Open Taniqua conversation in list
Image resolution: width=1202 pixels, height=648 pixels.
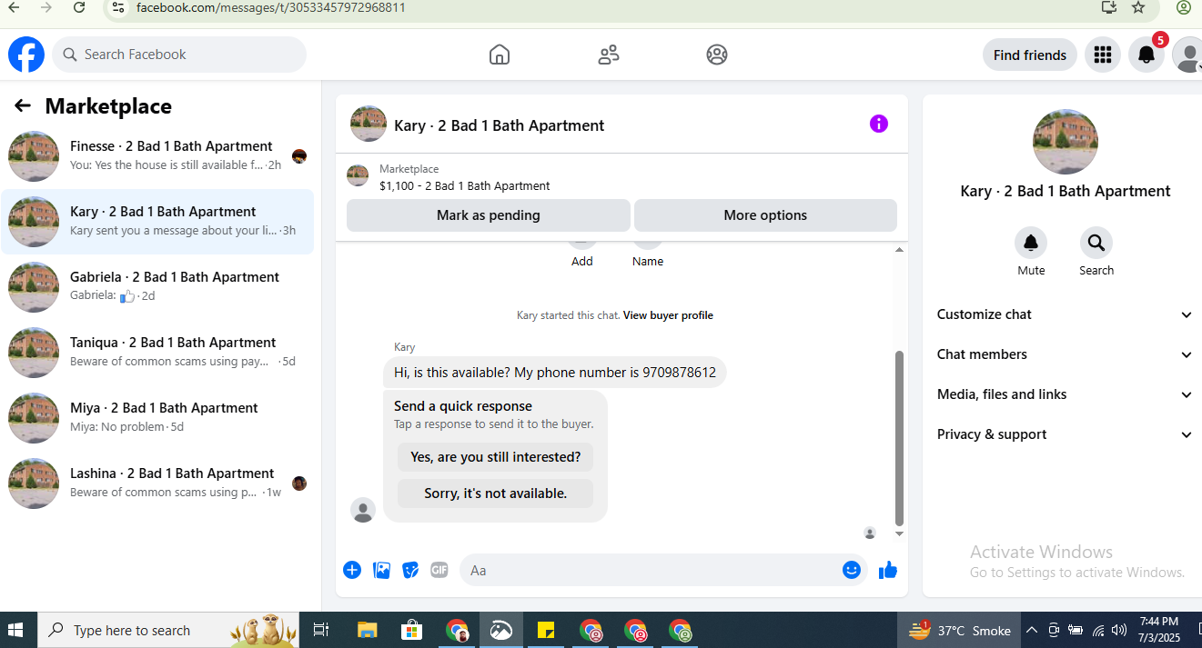pyautogui.click(x=157, y=353)
